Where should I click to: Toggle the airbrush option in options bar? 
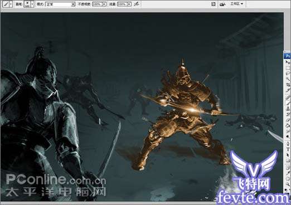(137, 4)
